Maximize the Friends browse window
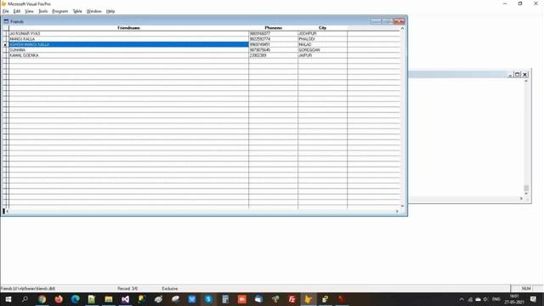 tap(388, 21)
